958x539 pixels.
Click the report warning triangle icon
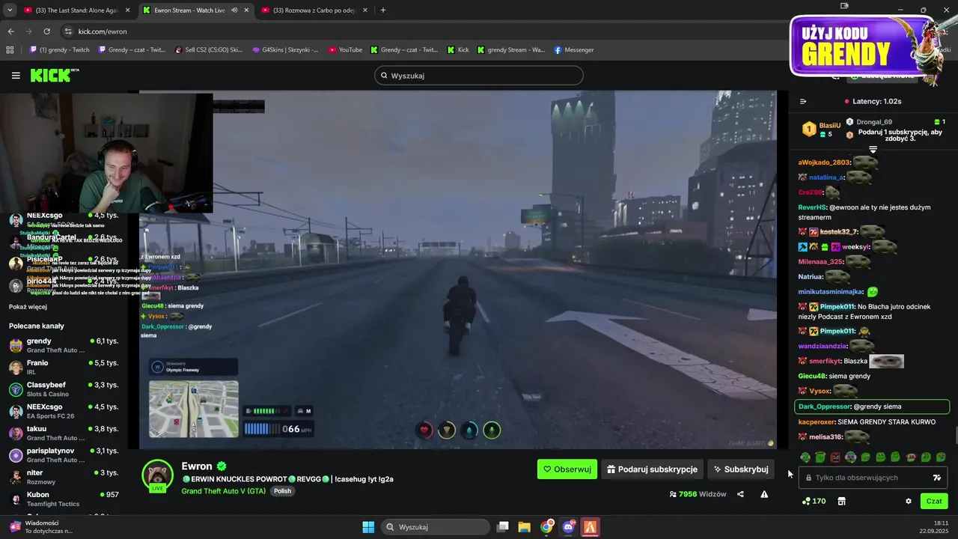click(x=764, y=494)
